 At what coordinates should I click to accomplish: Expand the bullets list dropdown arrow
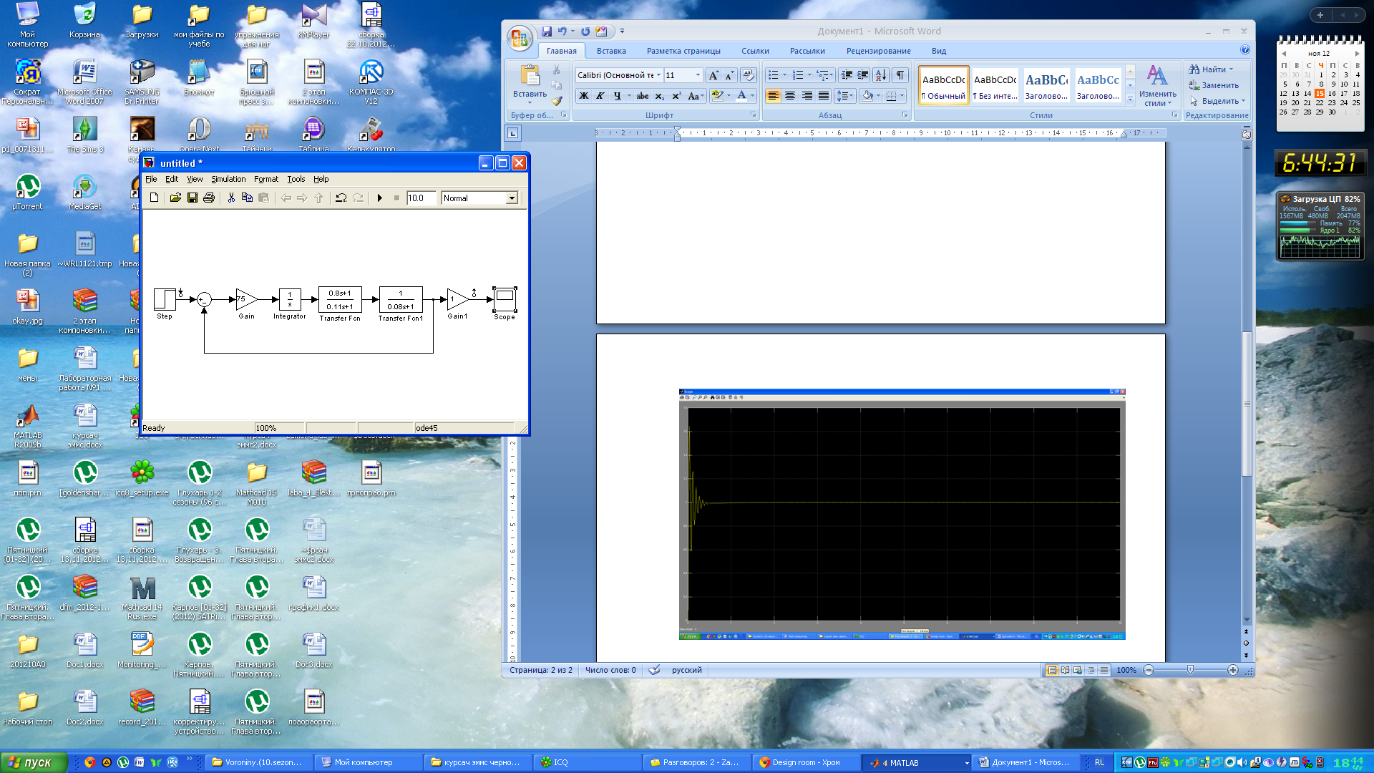[785, 75]
